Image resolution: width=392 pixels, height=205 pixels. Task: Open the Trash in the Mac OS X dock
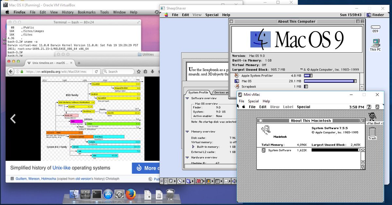[170, 195]
